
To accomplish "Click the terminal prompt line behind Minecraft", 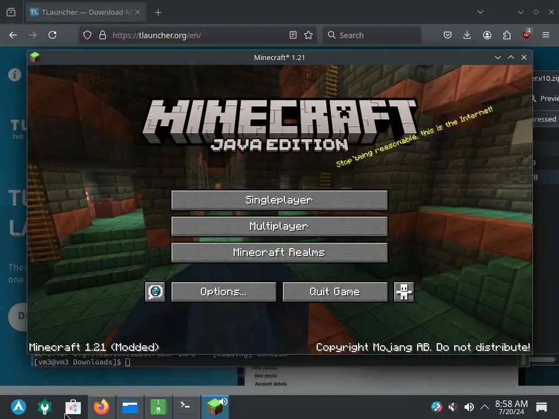I will pos(82,362).
